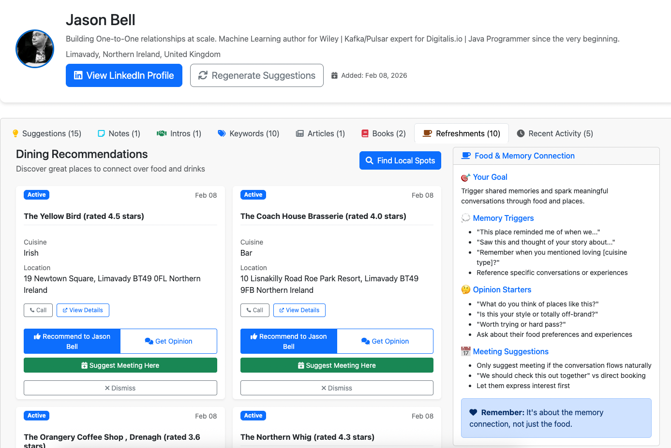The height and width of the screenshot is (448, 671).
Task: Click the Keywords tag icon
Action: pos(222,133)
